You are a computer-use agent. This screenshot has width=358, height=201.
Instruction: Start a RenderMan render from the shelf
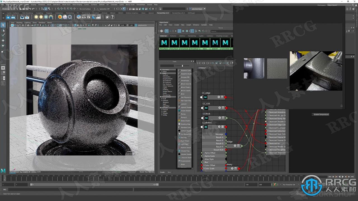click(9, 17)
